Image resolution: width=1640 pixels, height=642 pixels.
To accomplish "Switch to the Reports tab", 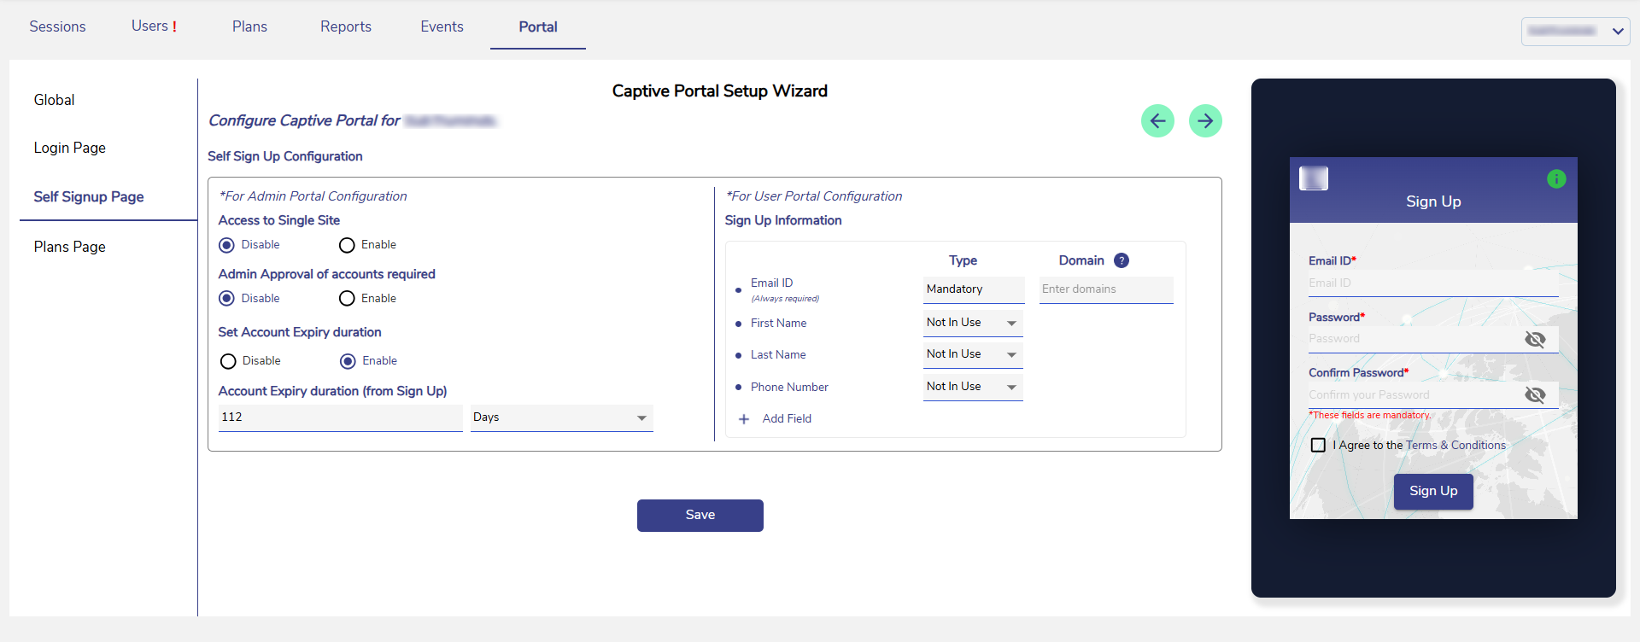I will [x=346, y=26].
